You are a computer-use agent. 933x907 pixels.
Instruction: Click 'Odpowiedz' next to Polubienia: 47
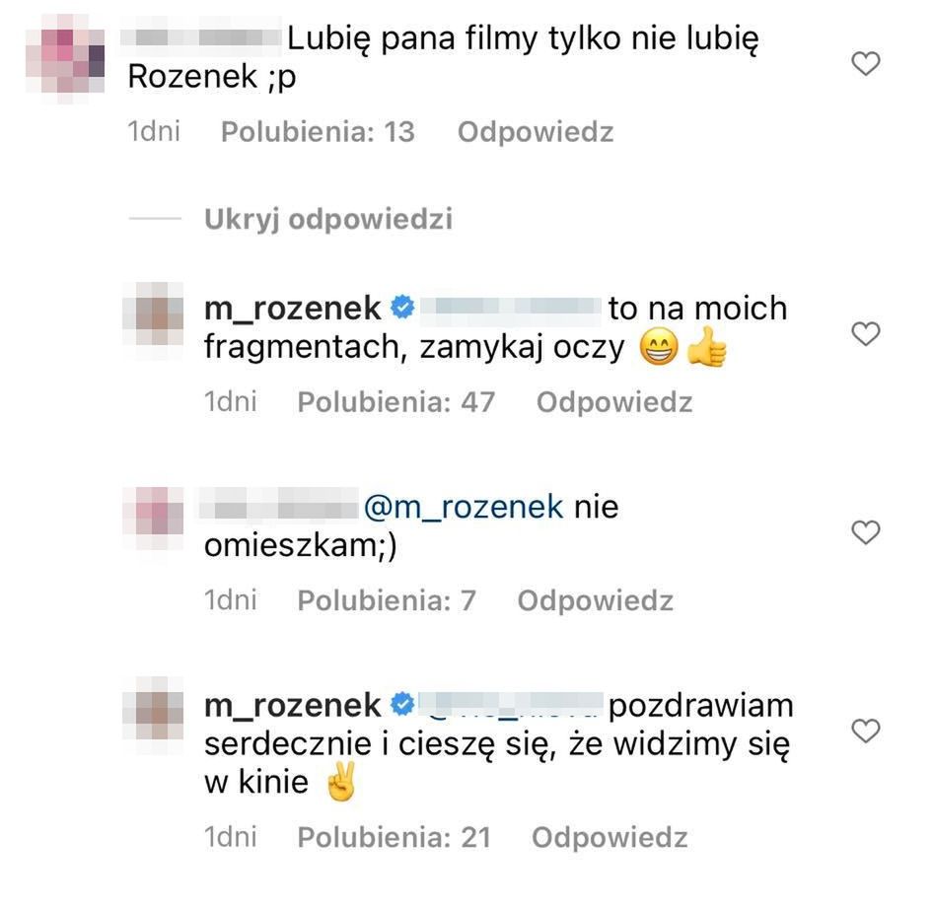[x=614, y=402]
